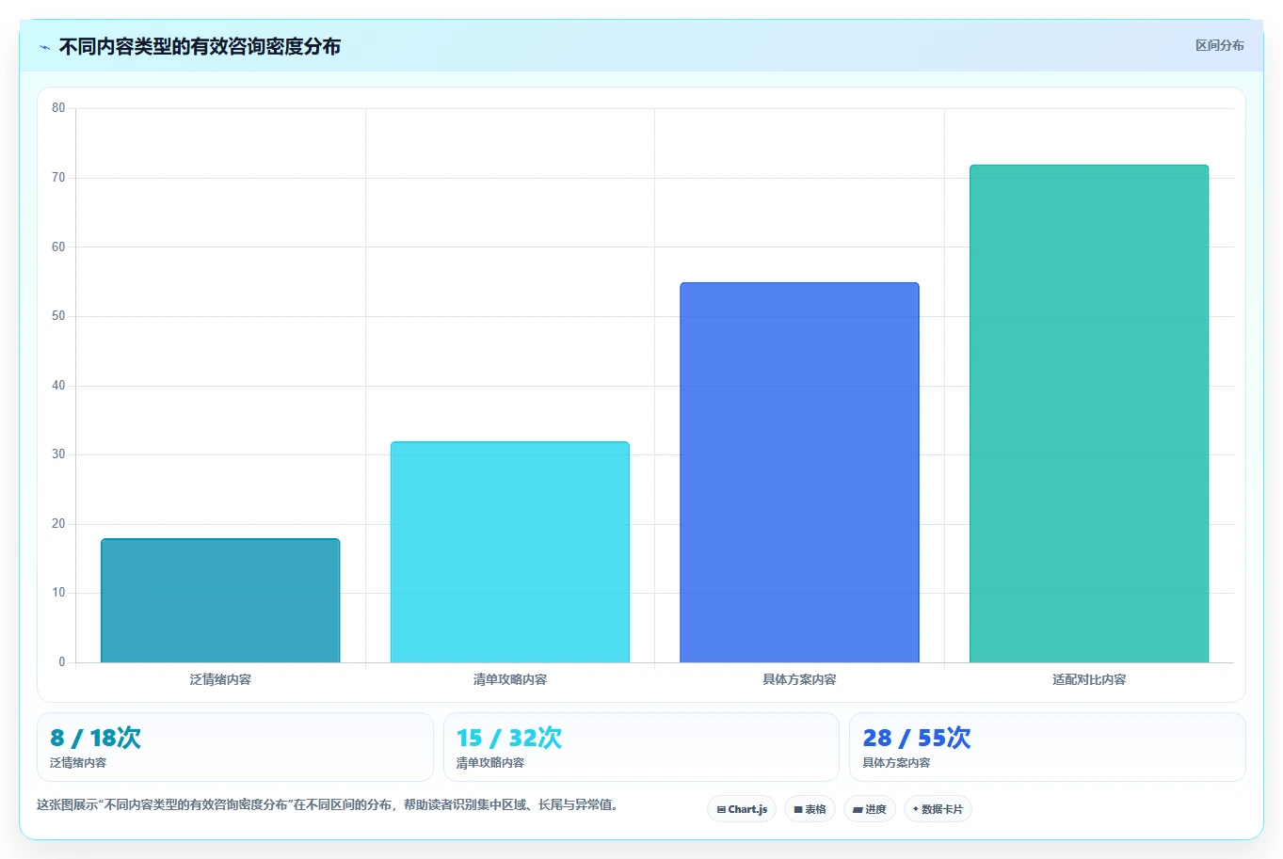1283x859 pixels.
Task: Click the 具体方案内容 x-axis label
Action: click(x=799, y=679)
